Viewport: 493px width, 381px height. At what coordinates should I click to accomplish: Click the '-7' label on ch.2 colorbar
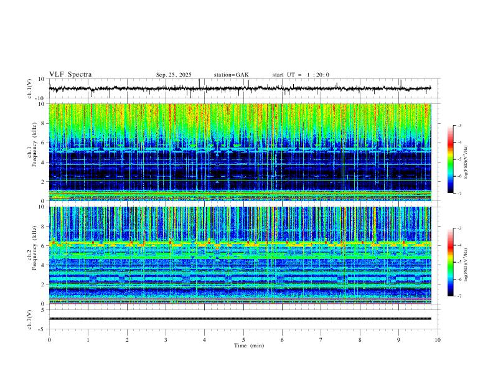coord(459,296)
